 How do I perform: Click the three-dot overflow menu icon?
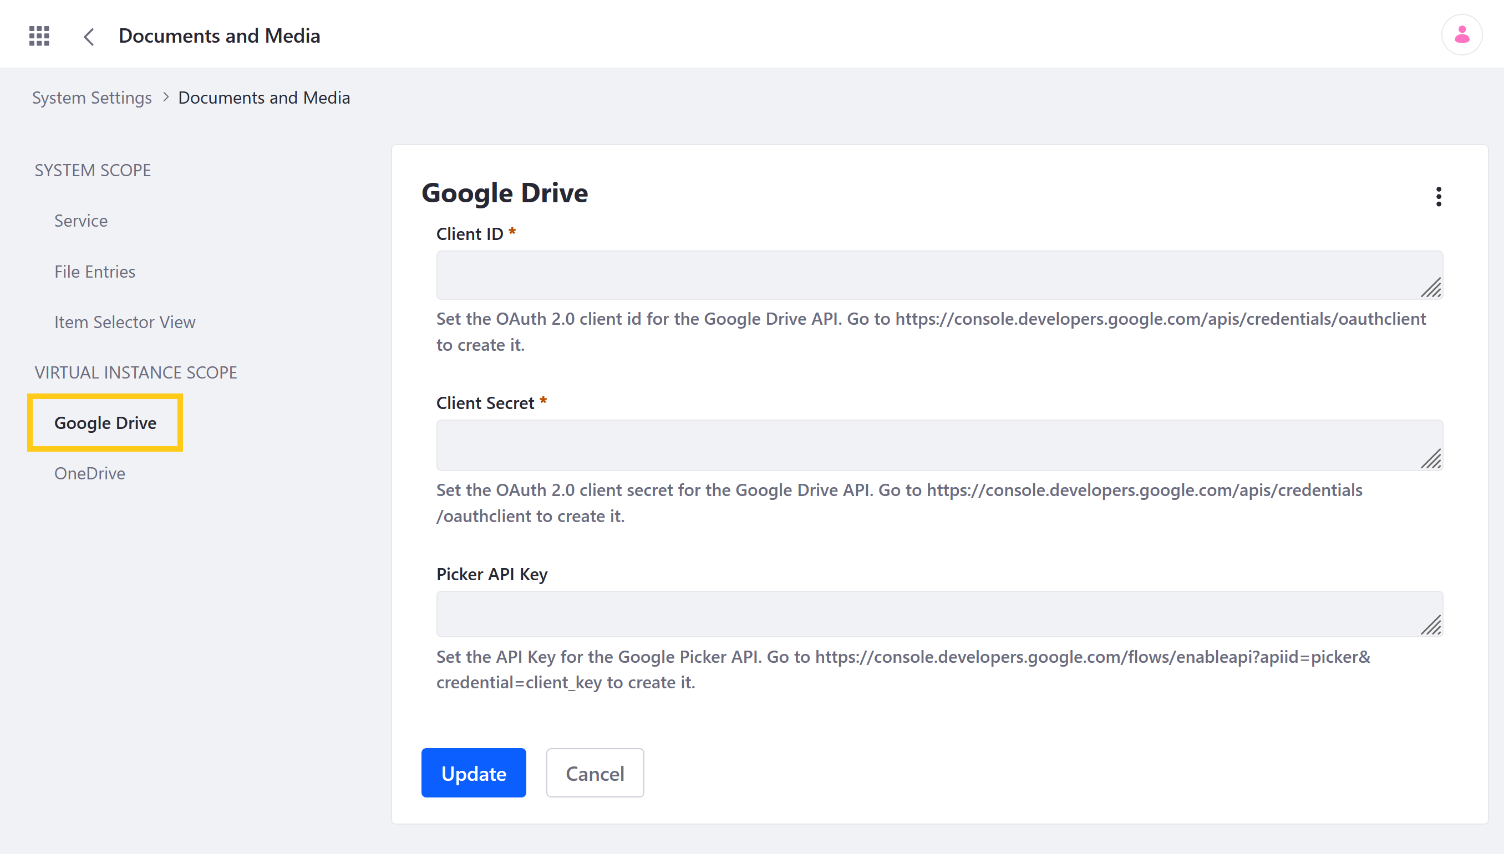pos(1438,196)
